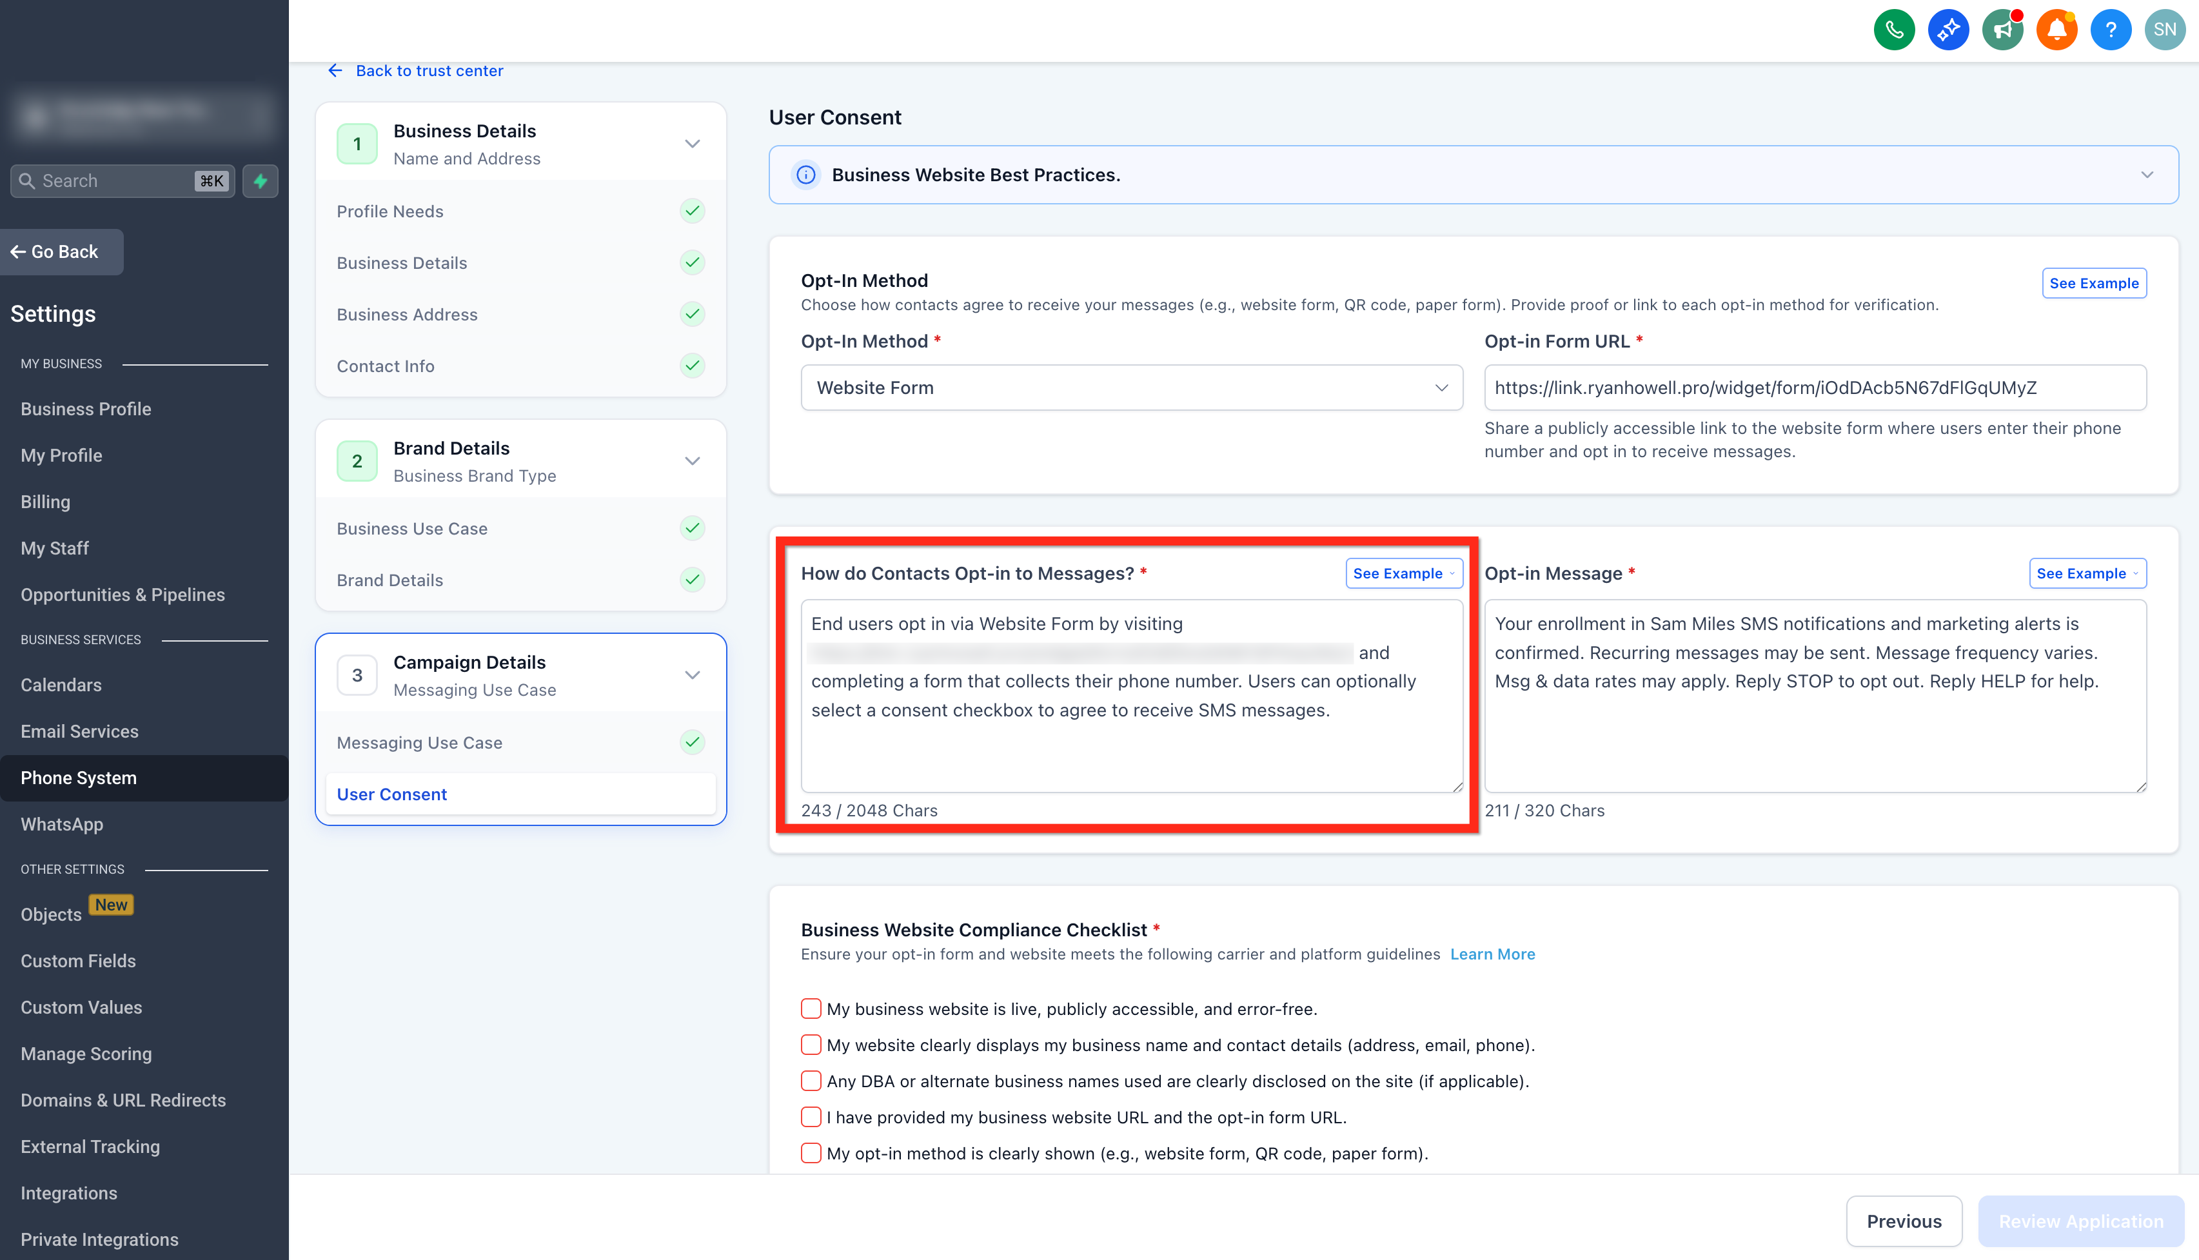This screenshot has height=1260, width=2199.
Task: Open the Opt-In Method Website Form dropdown
Action: tap(1131, 388)
